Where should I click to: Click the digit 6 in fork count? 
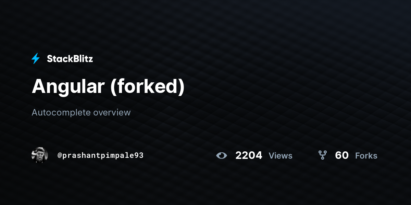pos(338,155)
